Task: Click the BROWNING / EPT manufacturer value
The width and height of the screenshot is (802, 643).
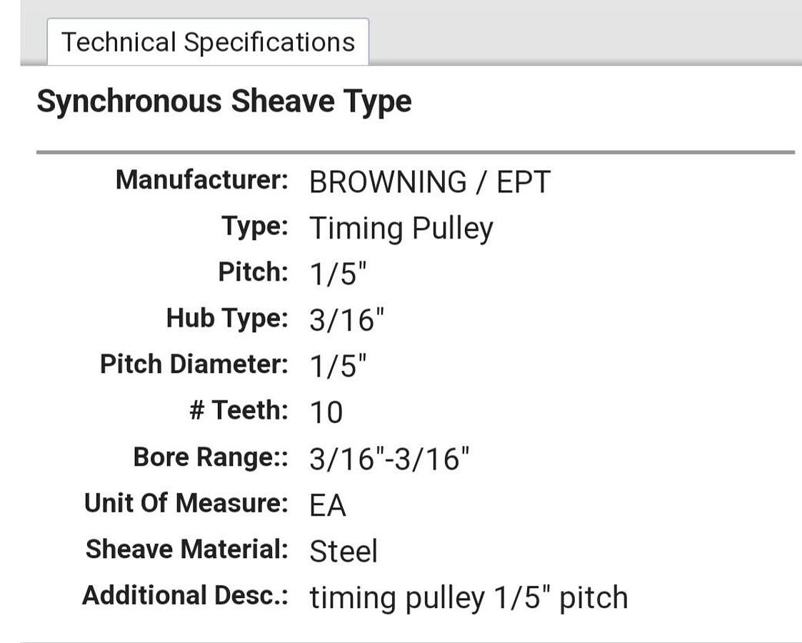Action: (x=429, y=183)
